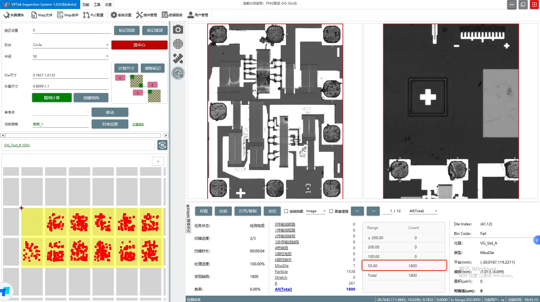This screenshot has width=540, height=302.
Task: Go to previous defect with left arrow
Action: tap(357, 211)
